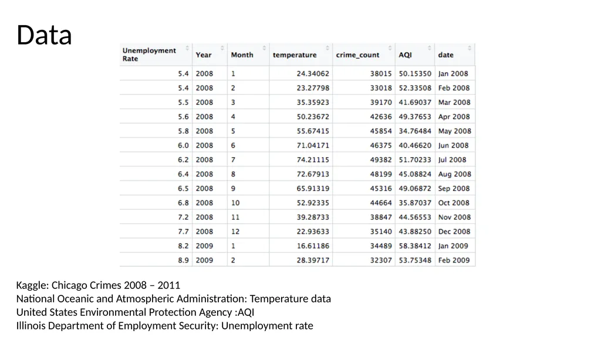Click unemployment rate value 5.5
Viewport: 601px width, 337px height.
pos(183,102)
